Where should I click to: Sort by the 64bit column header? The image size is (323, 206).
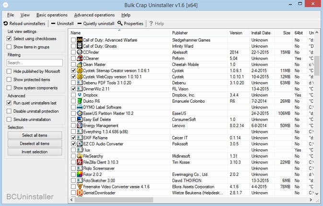[300, 33]
